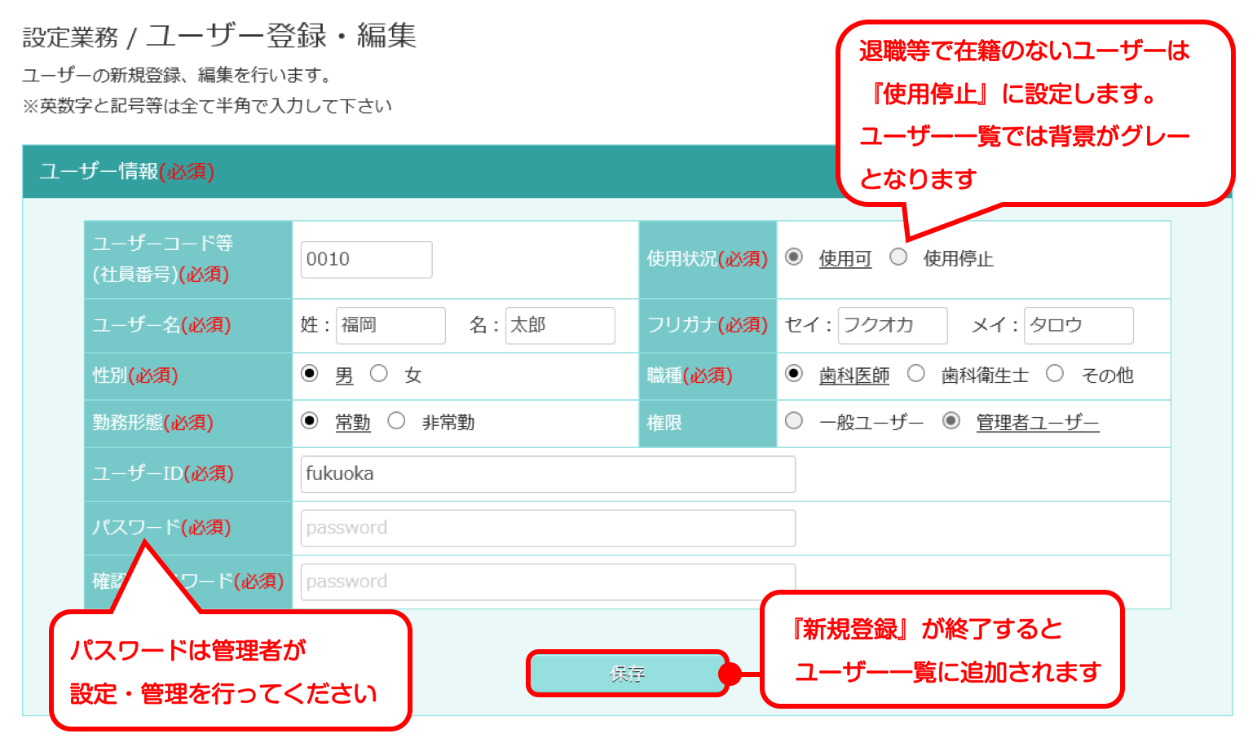Select the 使用停止 radio button

(898, 257)
